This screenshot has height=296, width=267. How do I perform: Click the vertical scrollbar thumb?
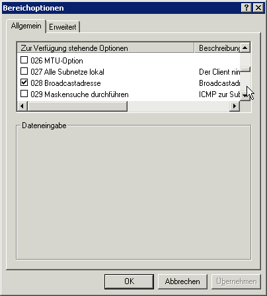(245, 69)
